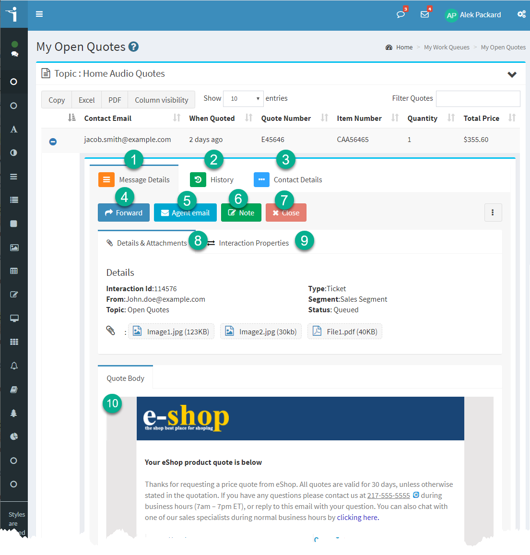Click the Filter Quotes input field

point(478,99)
